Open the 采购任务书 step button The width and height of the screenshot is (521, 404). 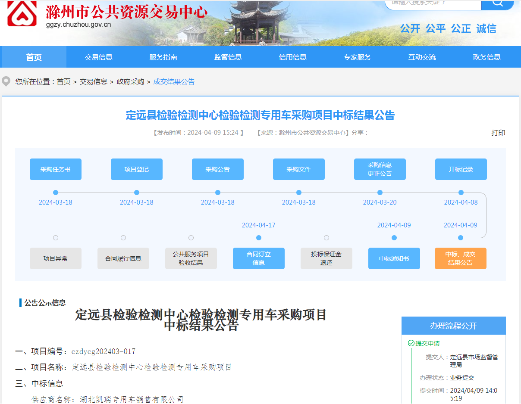click(56, 169)
